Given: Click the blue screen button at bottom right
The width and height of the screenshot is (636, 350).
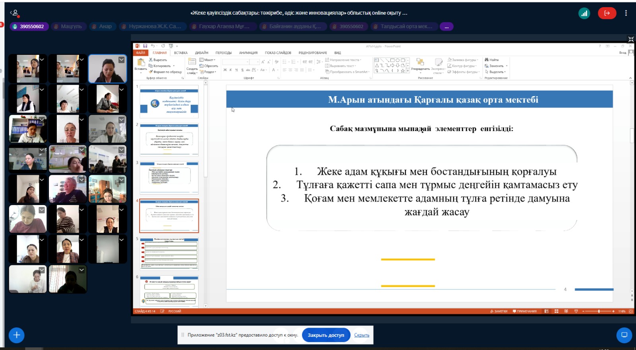Looking at the screenshot, I should pyautogui.click(x=624, y=335).
